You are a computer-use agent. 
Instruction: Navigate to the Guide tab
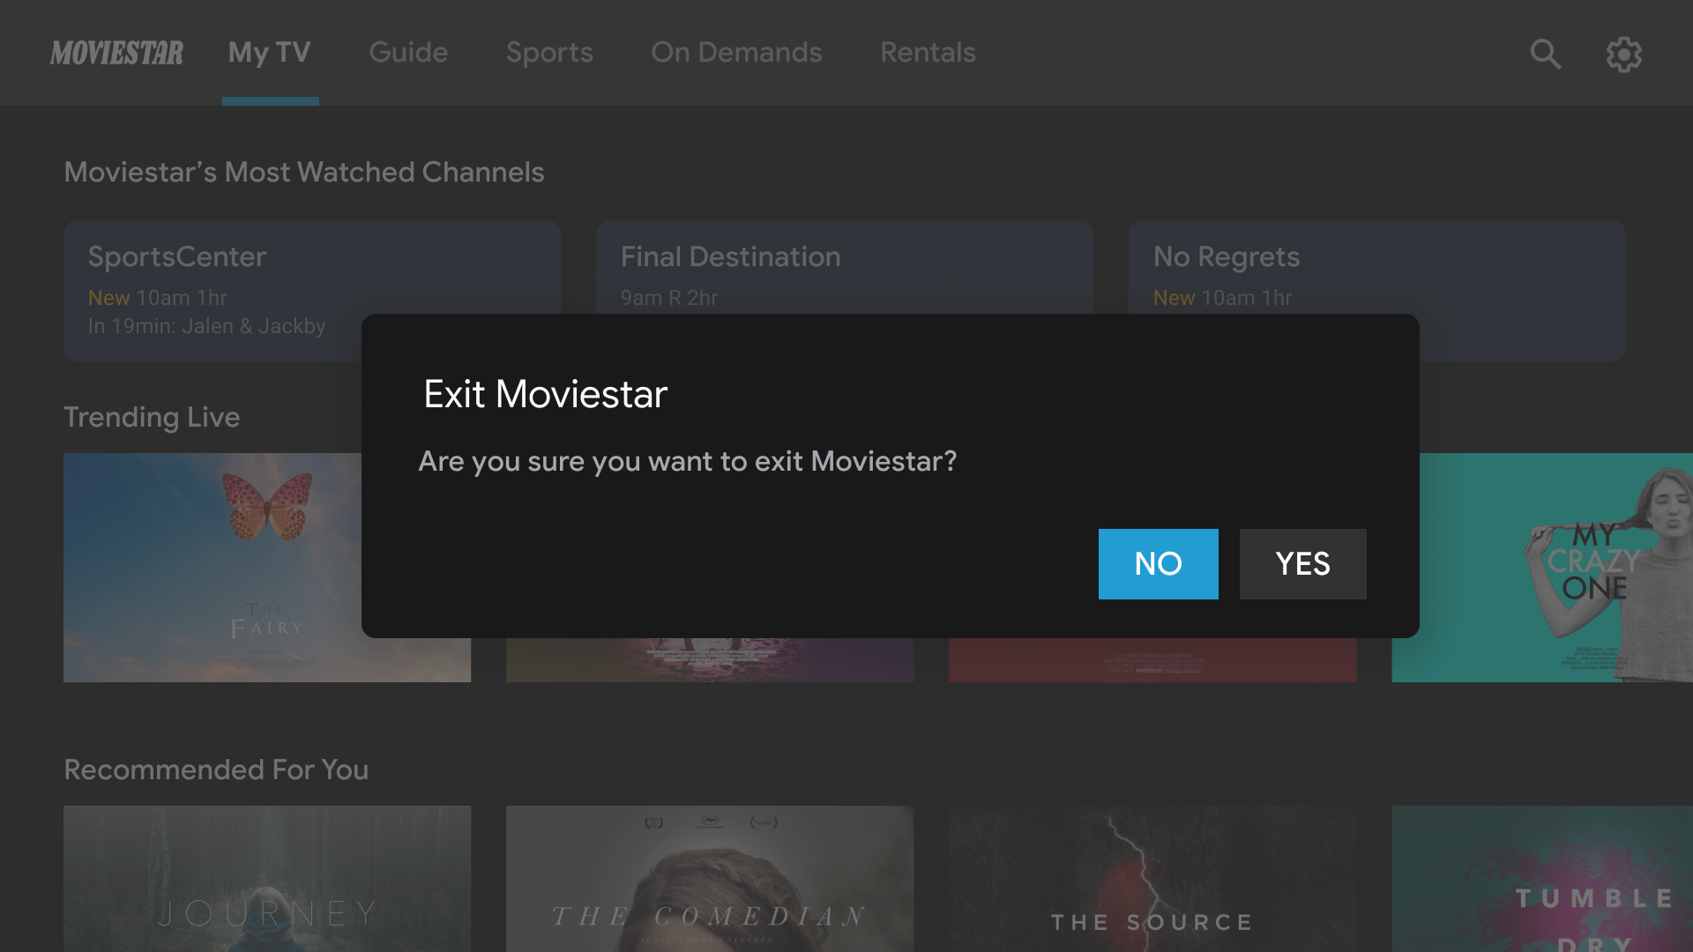click(x=408, y=52)
